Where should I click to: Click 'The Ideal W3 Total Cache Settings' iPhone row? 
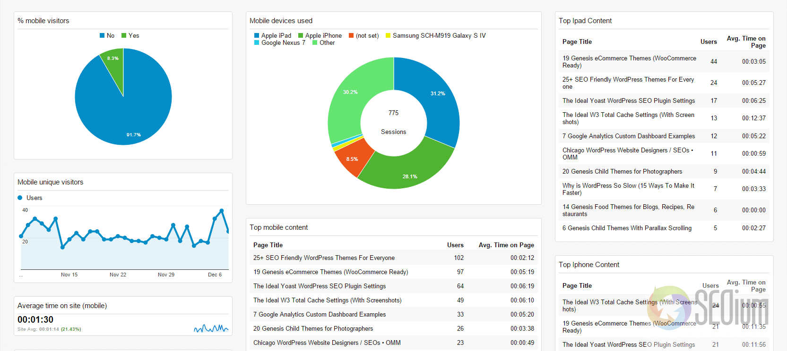point(664,305)
